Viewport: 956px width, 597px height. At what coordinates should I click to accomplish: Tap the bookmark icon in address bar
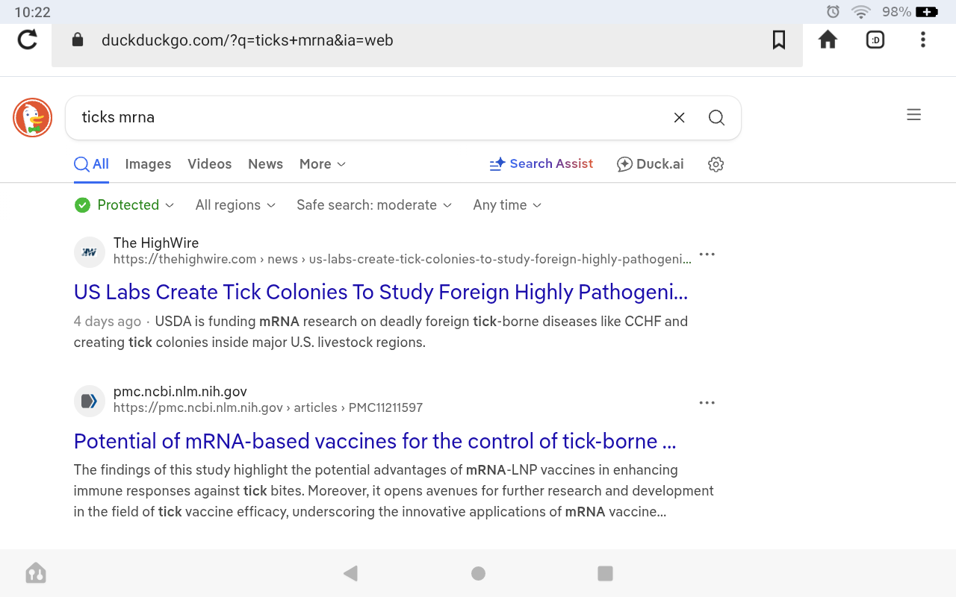coord(778,40)
